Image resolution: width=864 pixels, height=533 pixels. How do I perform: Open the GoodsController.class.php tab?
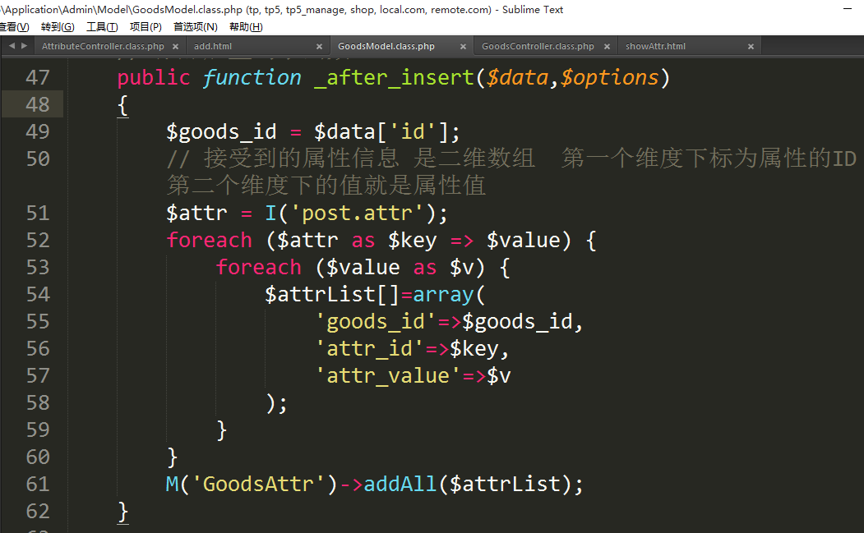point(538,47)
